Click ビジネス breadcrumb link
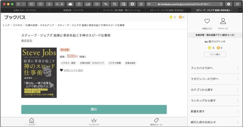The width and height of the screenshot is (243, 127). tap(18, 25)
